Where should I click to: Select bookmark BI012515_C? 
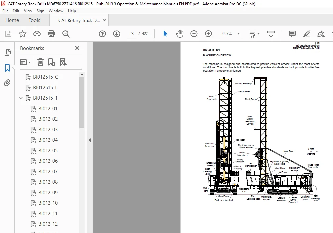point(46,77)
